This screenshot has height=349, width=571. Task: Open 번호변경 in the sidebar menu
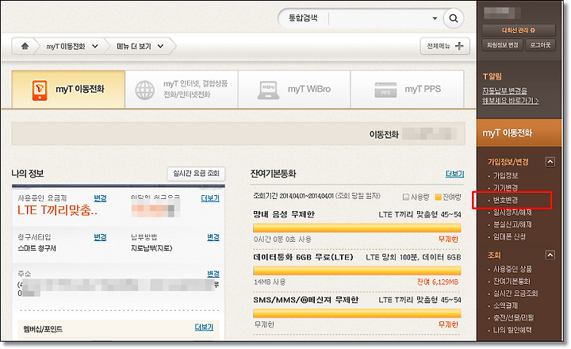[505, 201]
